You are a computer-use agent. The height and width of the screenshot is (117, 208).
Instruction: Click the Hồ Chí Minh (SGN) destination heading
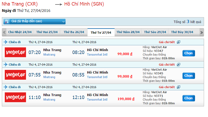[84, 4]
